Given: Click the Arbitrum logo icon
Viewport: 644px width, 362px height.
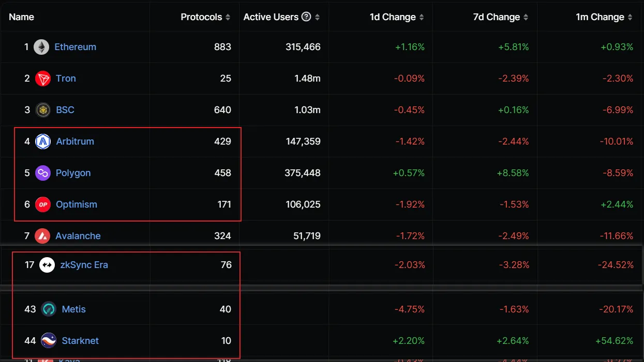Looking at the screenshot, I should 43,141.
